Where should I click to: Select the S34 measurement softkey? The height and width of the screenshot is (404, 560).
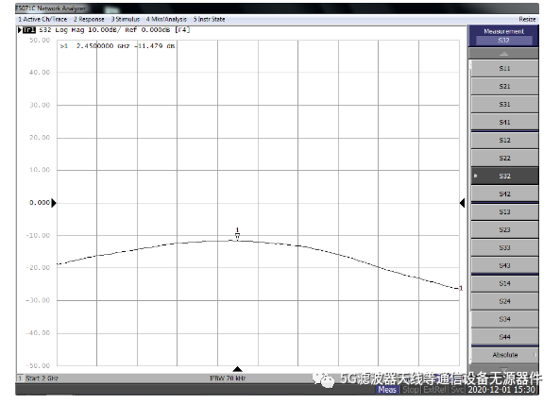coord(504,319)
